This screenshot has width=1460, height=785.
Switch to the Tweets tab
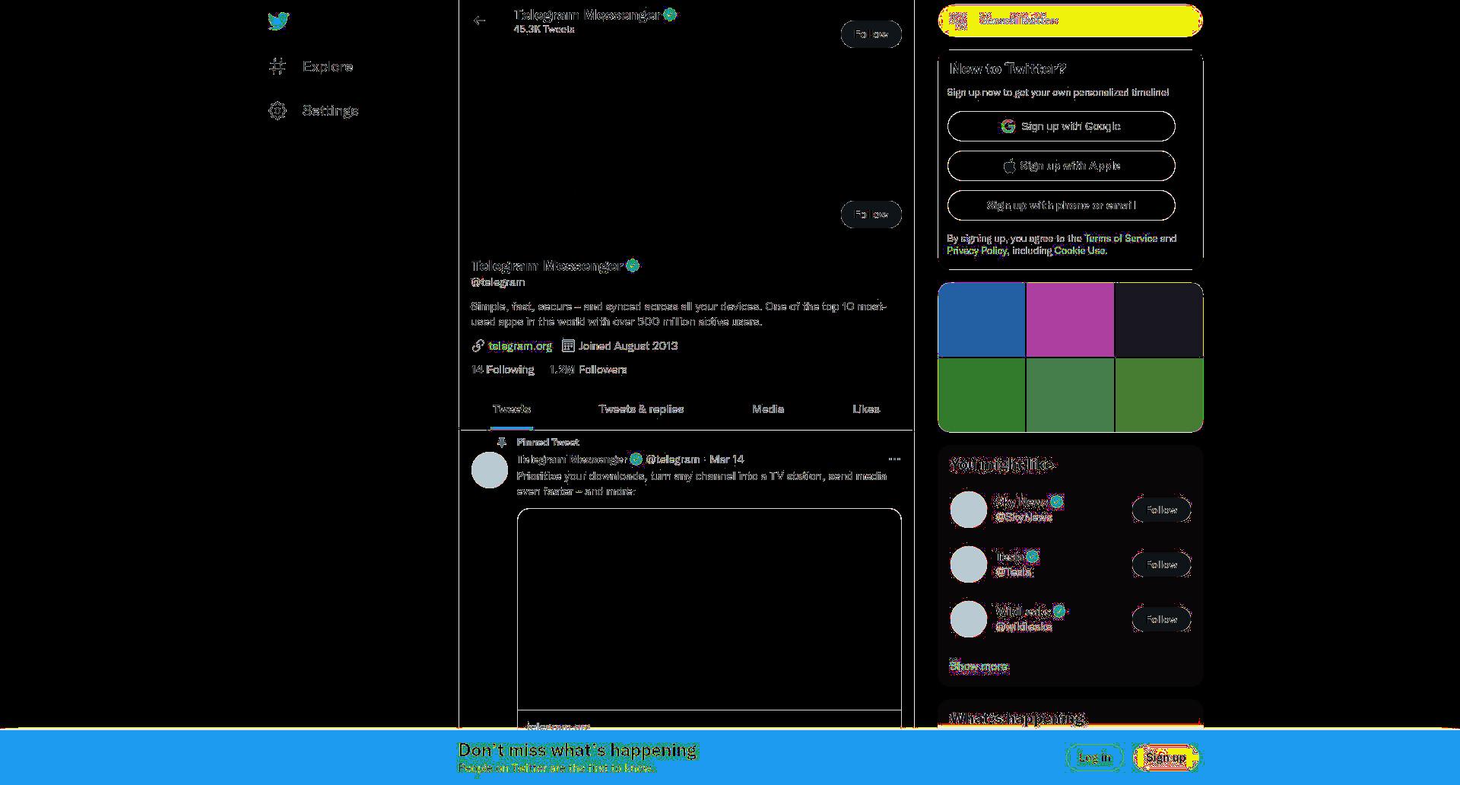[511, 409]
